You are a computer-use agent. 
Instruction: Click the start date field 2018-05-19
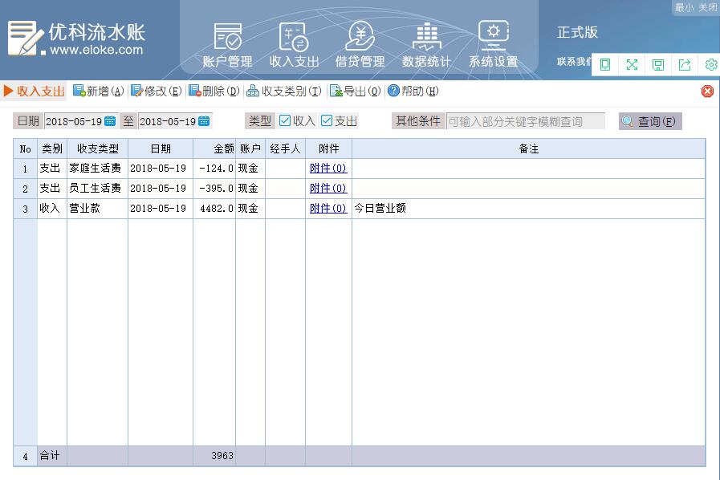pos(74,121)
